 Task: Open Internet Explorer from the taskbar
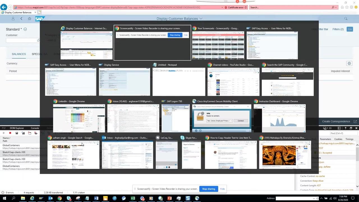[32, 198]
